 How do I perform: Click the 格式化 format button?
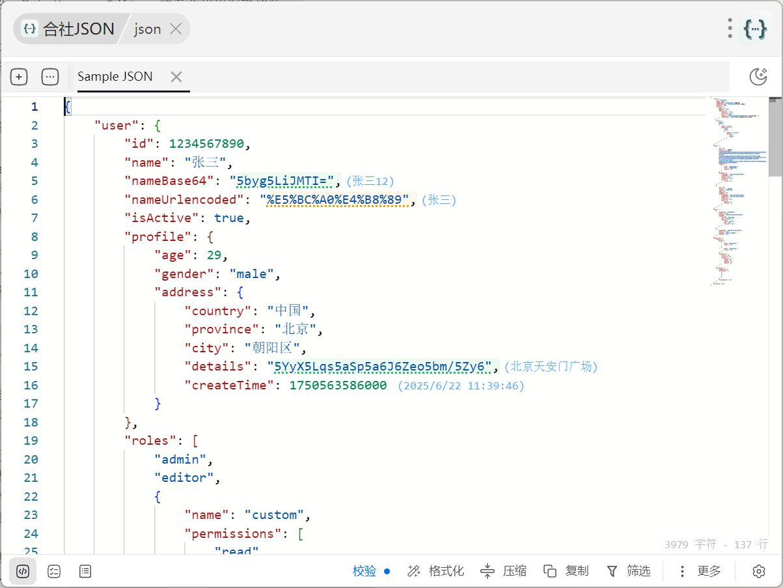pos(435,571)
